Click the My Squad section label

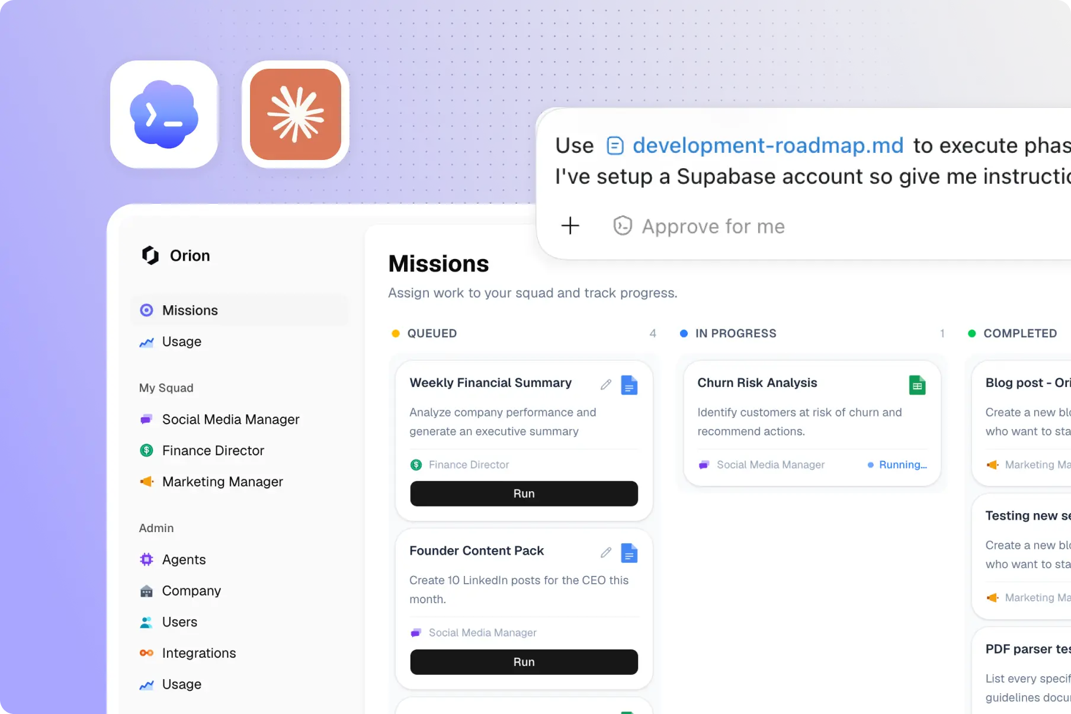[x=166, y=388]
